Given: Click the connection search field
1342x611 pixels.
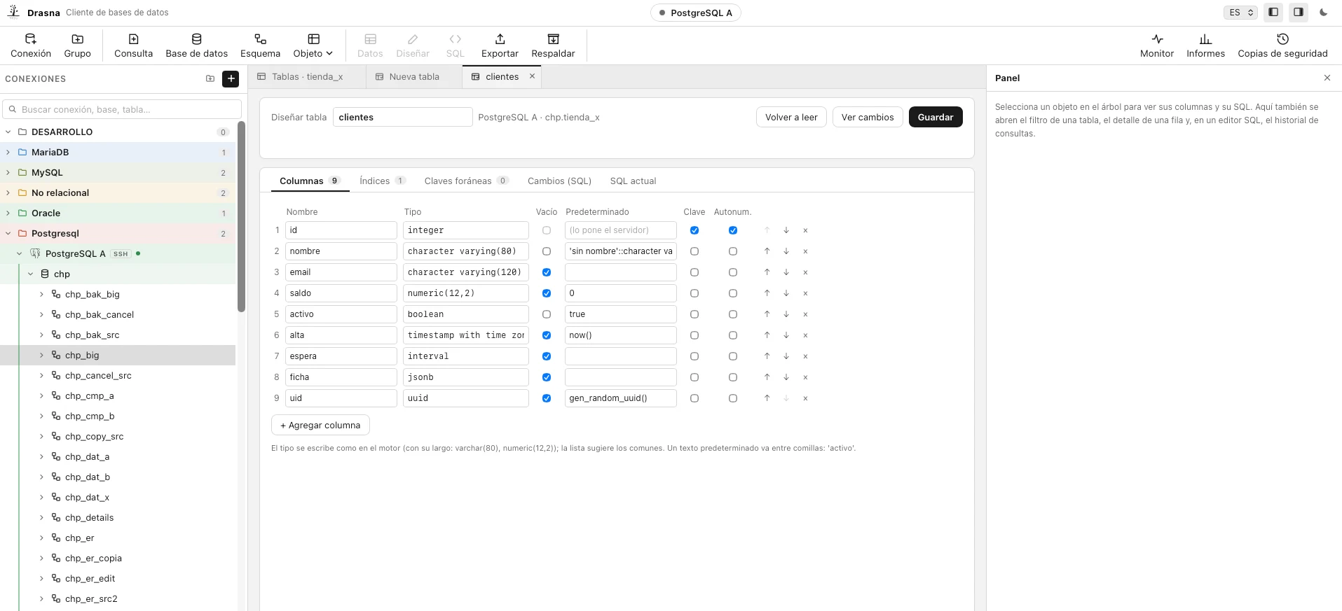Looking at the screenshot, I should [123, 109].
